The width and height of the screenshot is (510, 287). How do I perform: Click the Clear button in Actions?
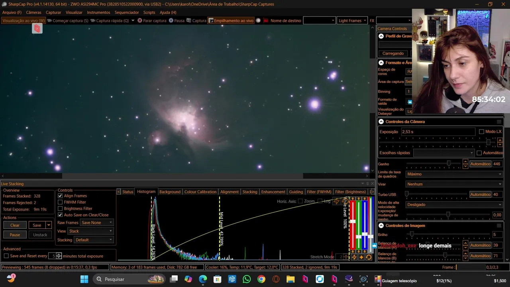(x=15, y=225)
